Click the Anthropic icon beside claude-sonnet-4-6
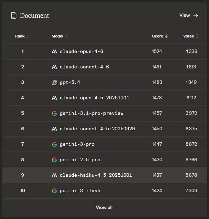Image resolution: width=209 pixels, height=219 pixels. [x=54, y=67]
